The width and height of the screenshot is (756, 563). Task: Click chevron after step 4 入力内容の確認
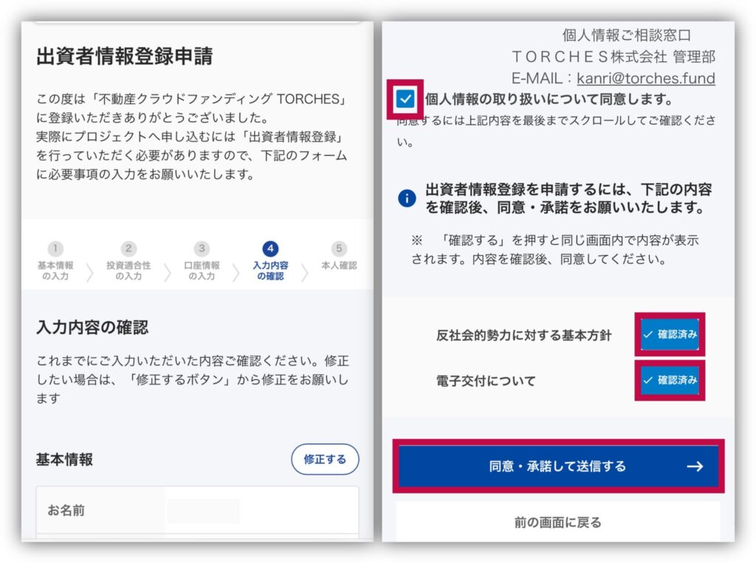(305, 272)
